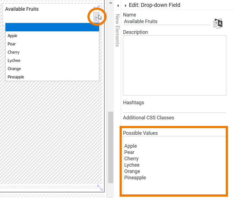Click the translation icon beside the Name field
234x198 pixels.
(x=218, y=23)
